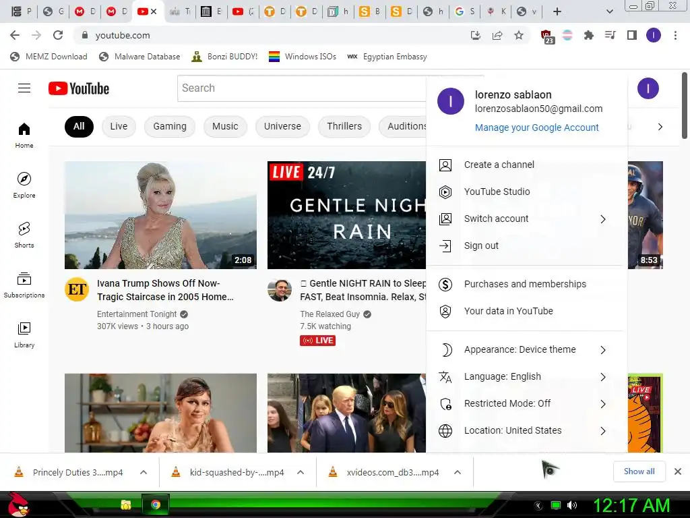Click the share page icon in address bar
690x518 pixels.
(x=497, y=35)
